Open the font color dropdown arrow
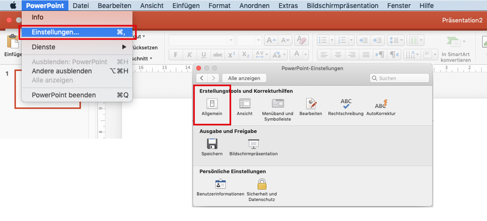487x221 pixels. 305,55
